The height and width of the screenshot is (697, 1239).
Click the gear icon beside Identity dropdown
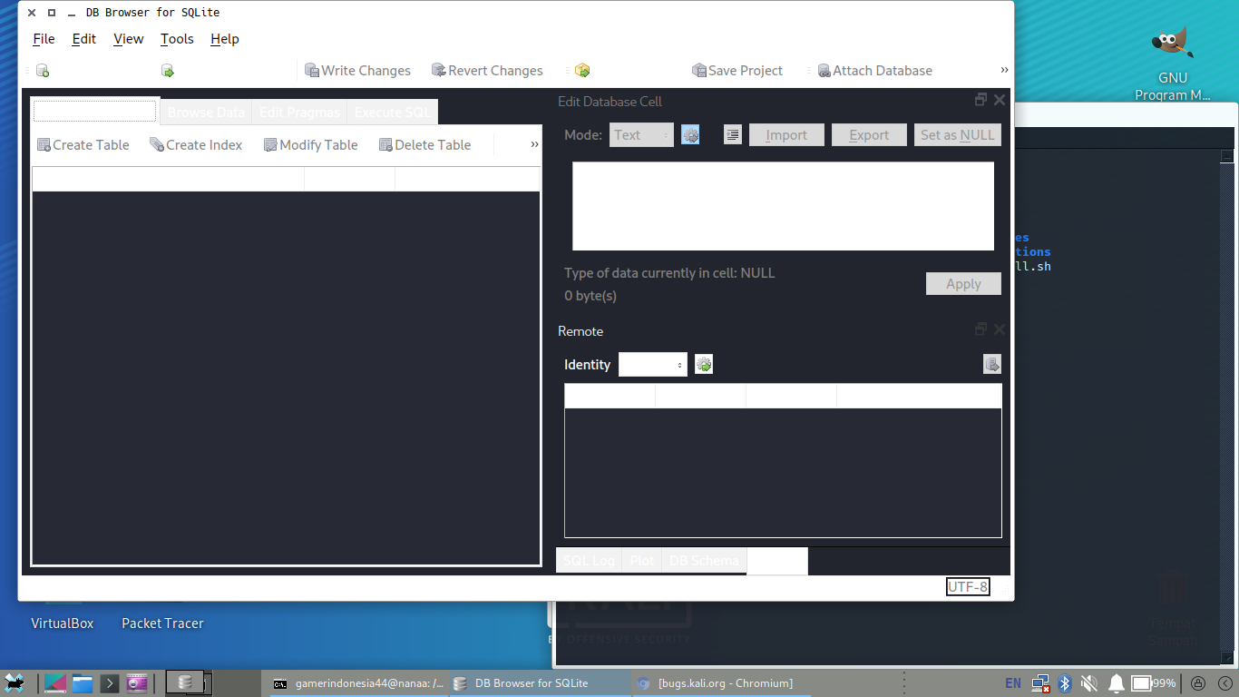click(x=704, y=365)
